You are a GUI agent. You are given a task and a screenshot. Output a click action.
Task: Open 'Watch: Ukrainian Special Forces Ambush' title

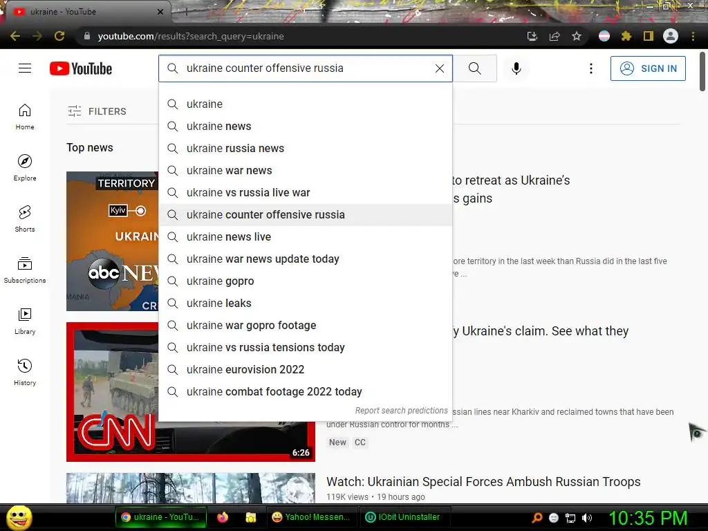(x=483, y=481)
